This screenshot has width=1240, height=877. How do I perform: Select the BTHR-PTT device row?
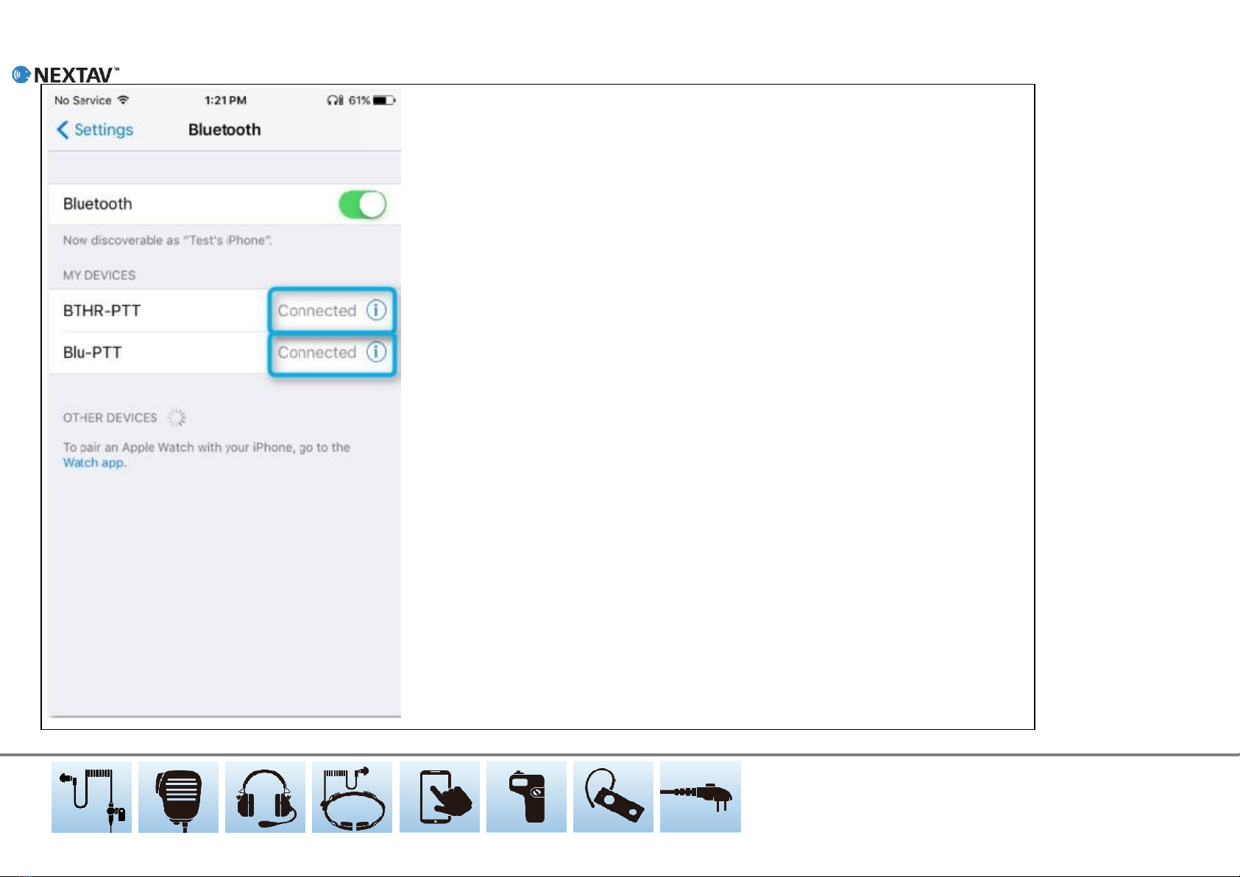pos(224,310)
